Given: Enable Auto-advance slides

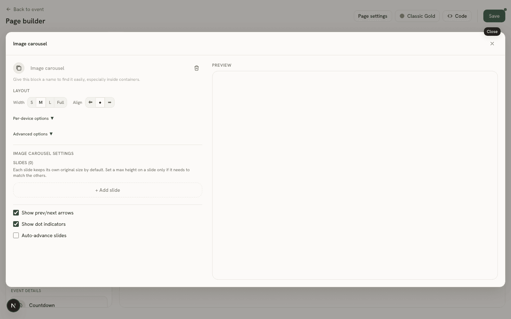Looking at the screenshot, I should click(16, 235).
